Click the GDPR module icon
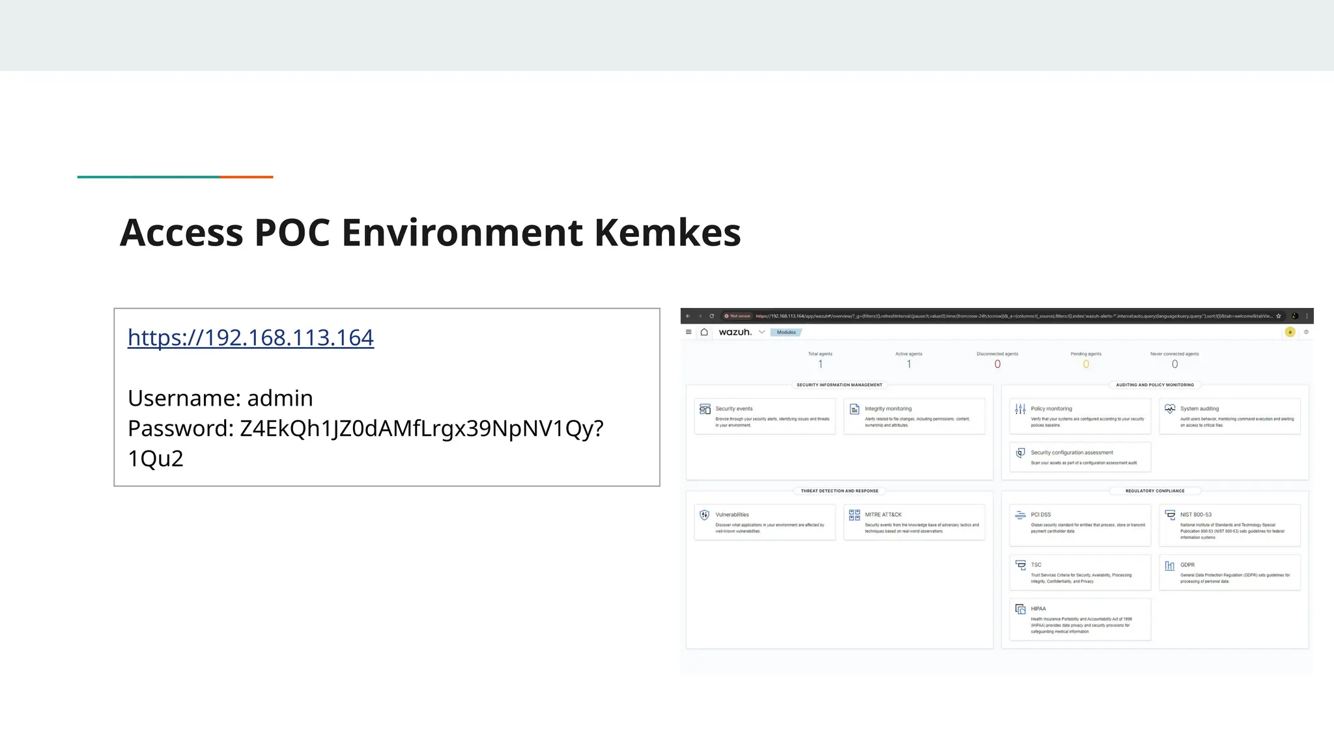Viewport: 1334px width, 750px height. tap(1170, 565)
